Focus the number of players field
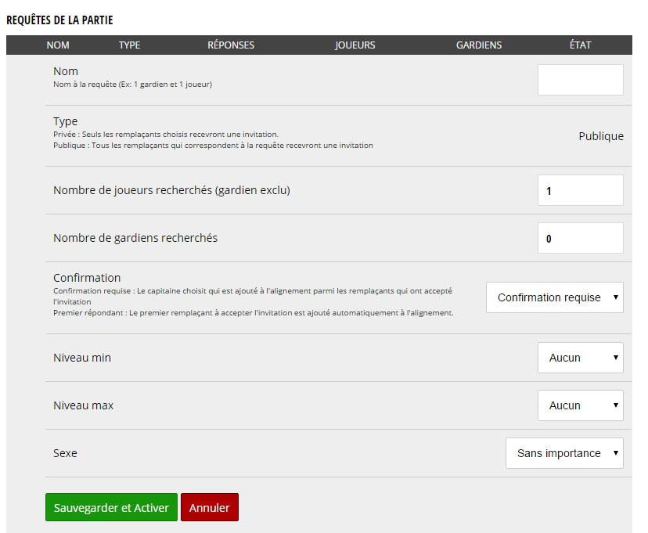648x533 pixels. pyautogui.click(x=580, y=190)
